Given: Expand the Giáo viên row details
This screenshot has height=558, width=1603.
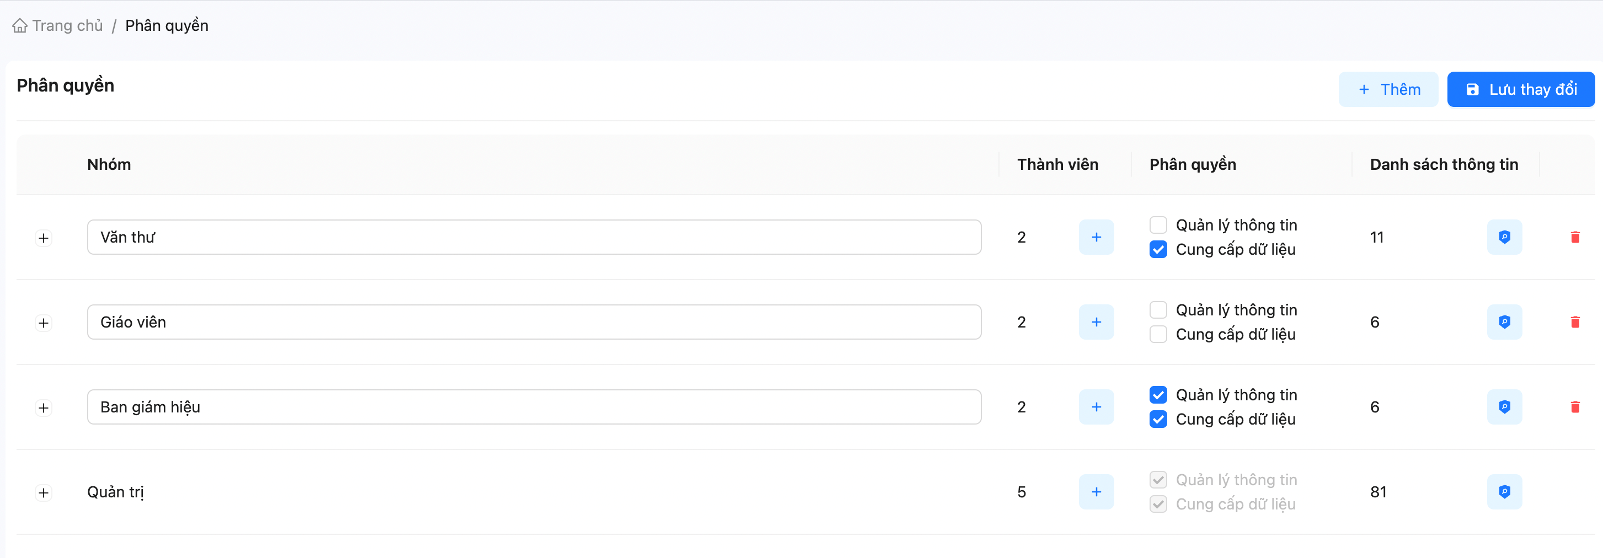Looking at the screenshot, I should (x=44, y=323).
